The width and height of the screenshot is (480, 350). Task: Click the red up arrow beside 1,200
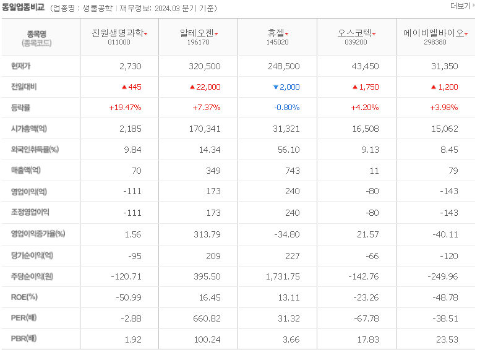[x=434, y=87]
